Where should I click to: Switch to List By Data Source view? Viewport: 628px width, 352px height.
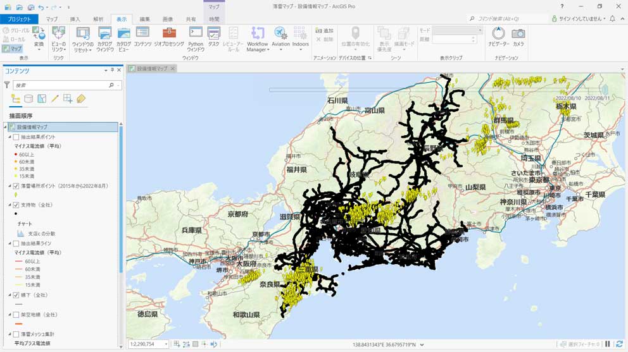[28, 99]
